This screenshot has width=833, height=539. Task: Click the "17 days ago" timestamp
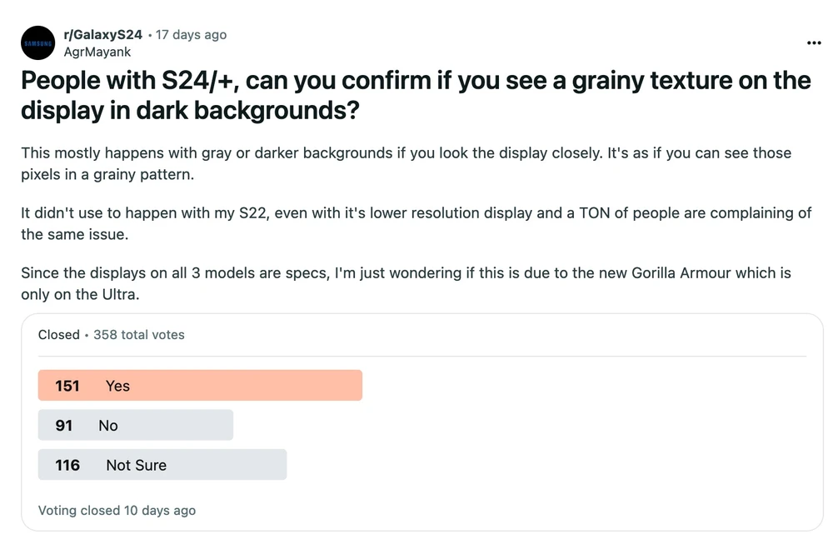(x=191, y=35)
